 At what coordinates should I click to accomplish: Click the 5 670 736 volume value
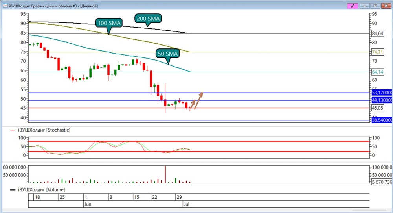point(382,182)
